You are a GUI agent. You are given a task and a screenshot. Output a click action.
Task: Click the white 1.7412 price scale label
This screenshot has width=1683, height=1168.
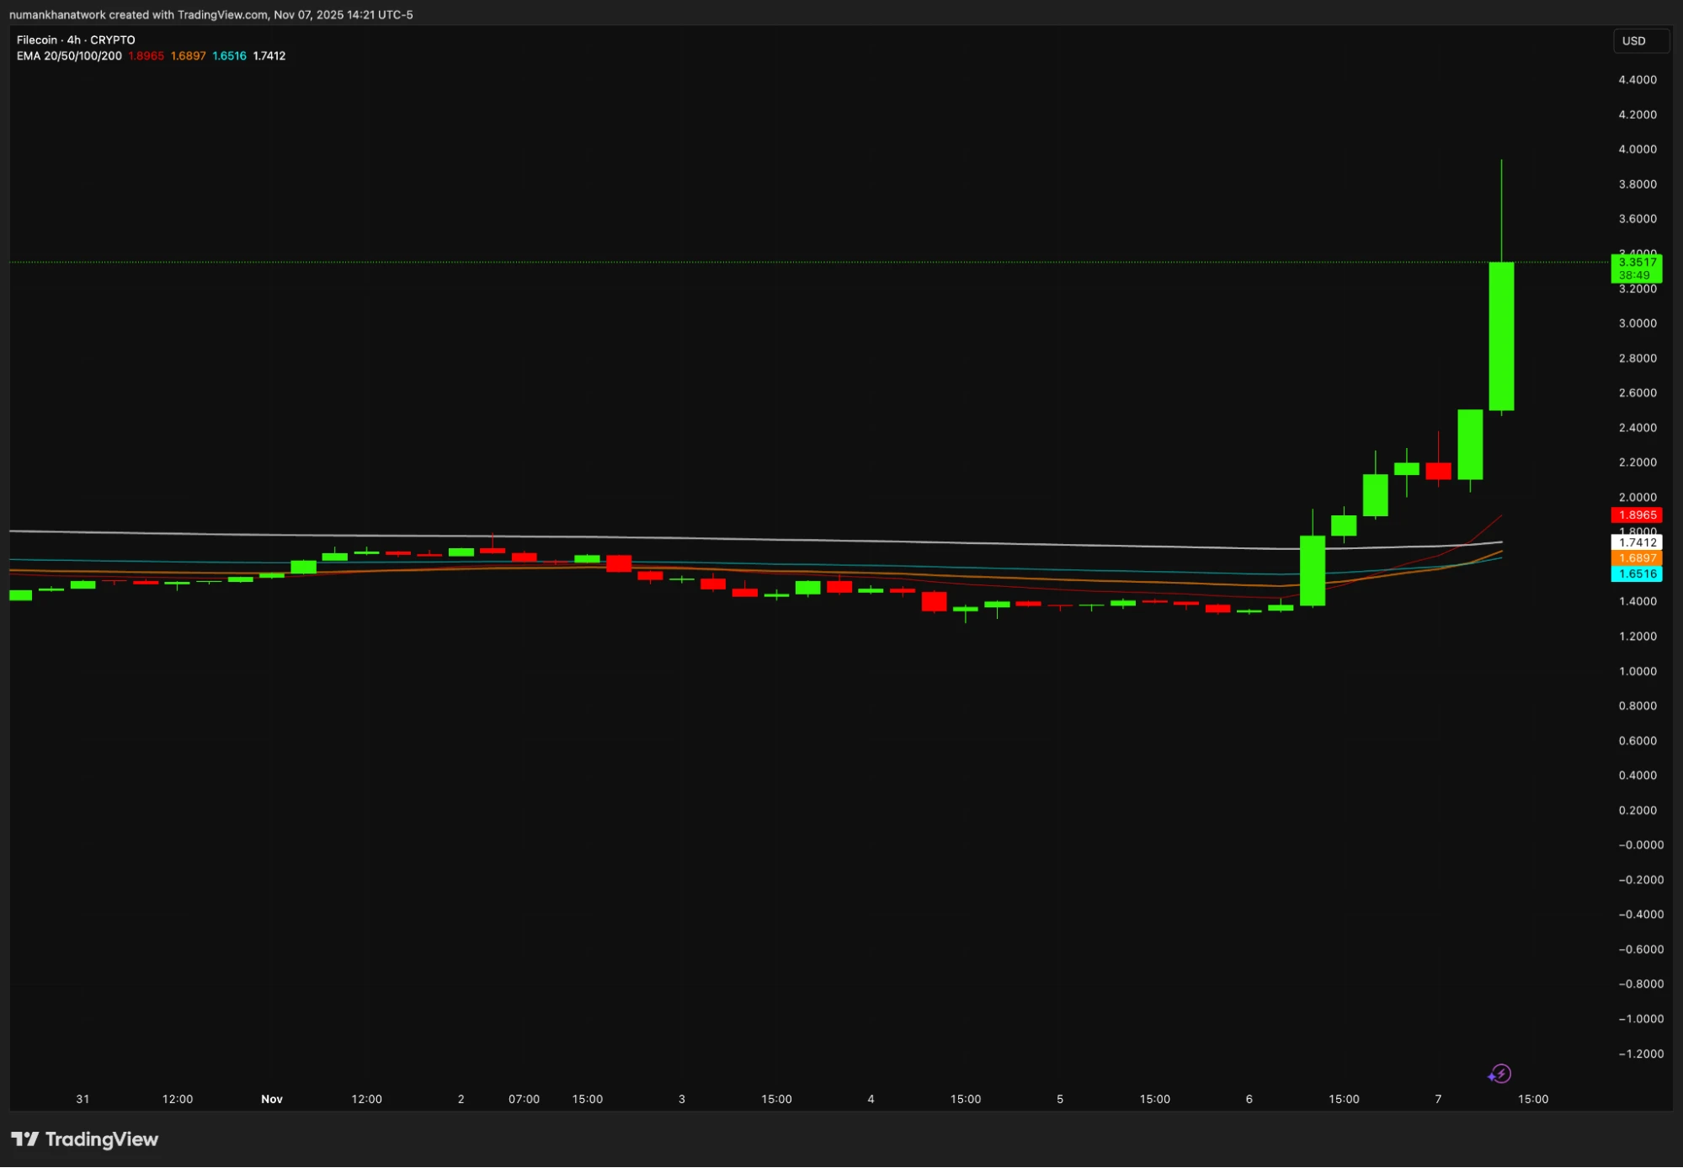[x=1636, y=542]
